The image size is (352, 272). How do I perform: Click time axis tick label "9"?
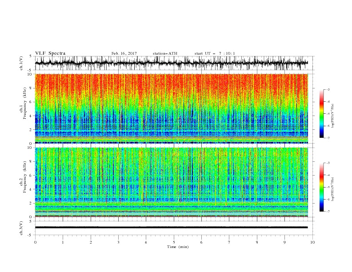(x=284, y=242)
